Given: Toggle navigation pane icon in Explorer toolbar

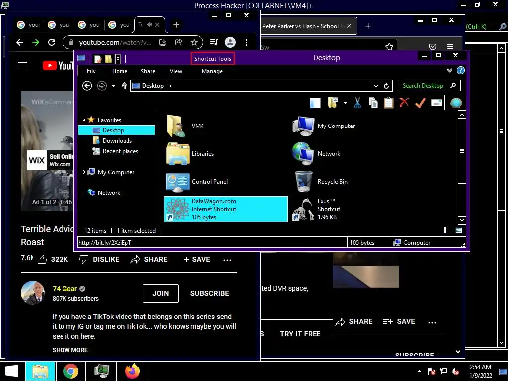Looking at the screenshot, I should 315,103.
